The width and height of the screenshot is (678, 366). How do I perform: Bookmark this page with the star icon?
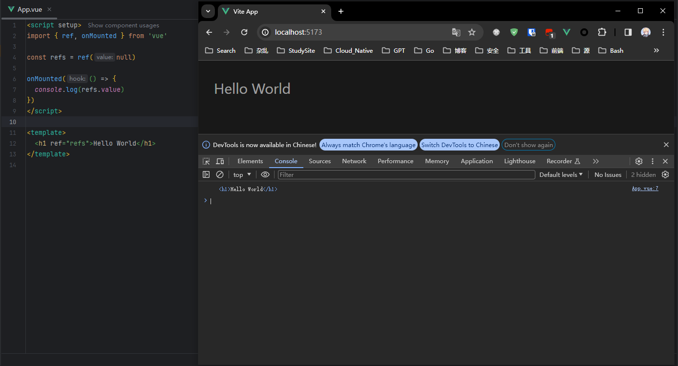pyautogui.click(x=472, y=32)
